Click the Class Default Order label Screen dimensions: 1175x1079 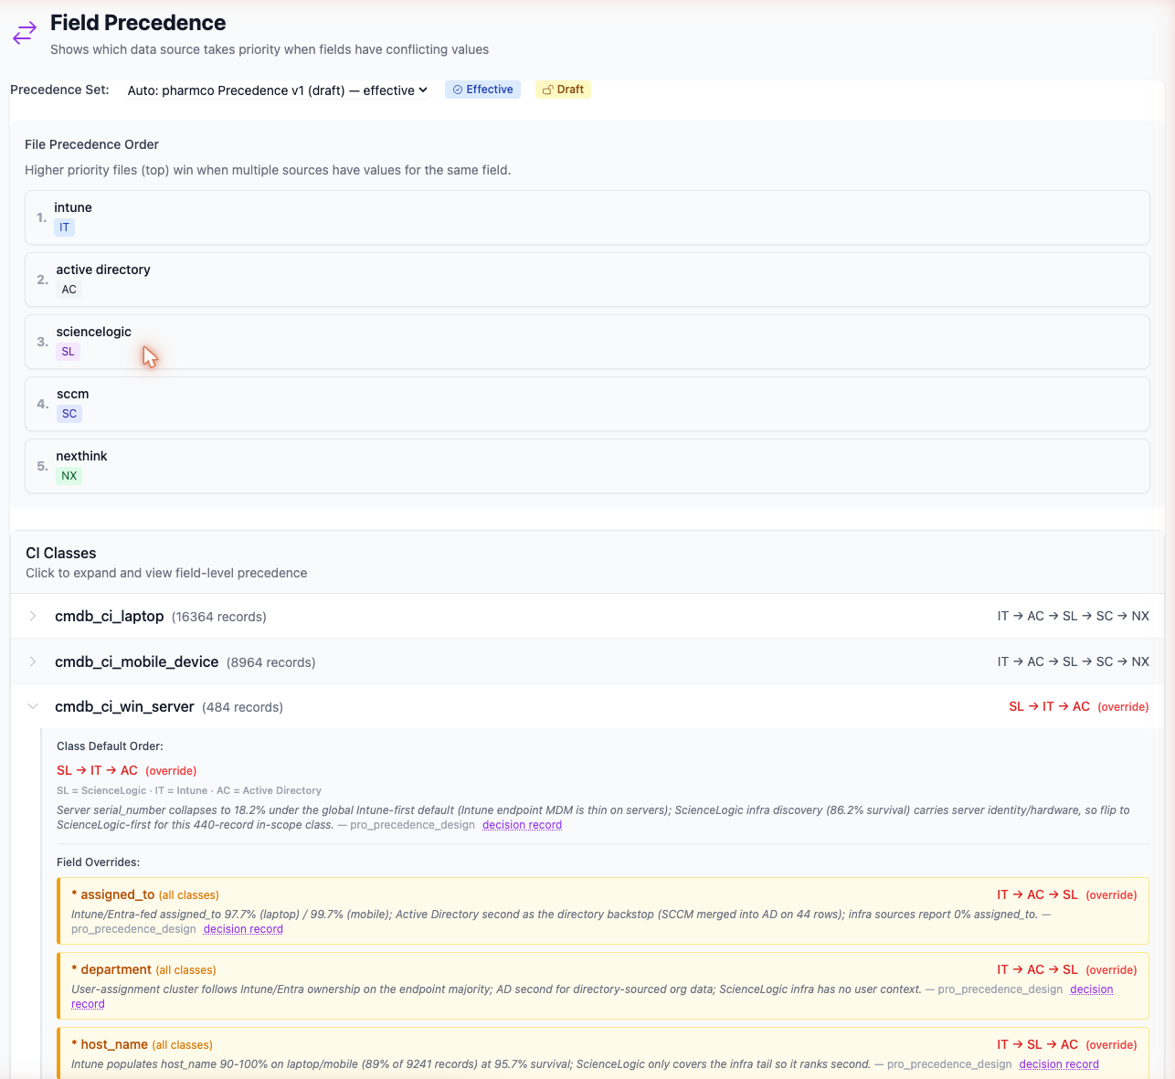[x=110, y=746]
